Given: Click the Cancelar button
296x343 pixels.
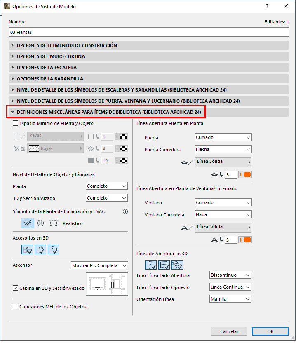Looking at the screenshot, I should [229, 331].
